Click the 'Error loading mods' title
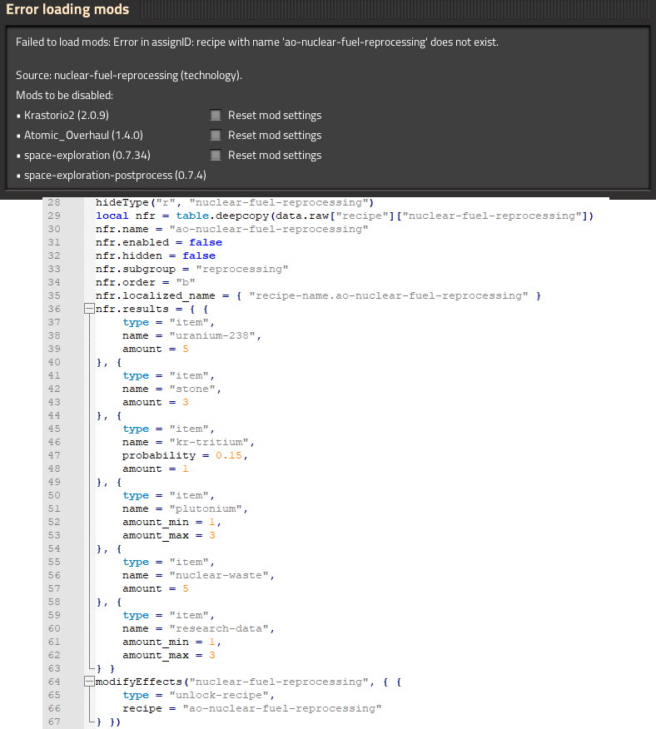This screenshot has height=729, width=656. tap(67, 9)
